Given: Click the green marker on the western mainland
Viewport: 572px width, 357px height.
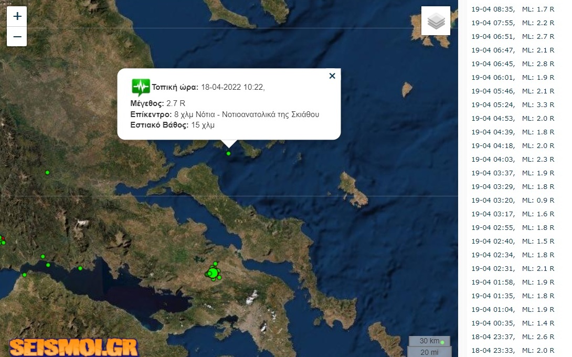Looking at the screenshot, I should click(x=47, y=173).
